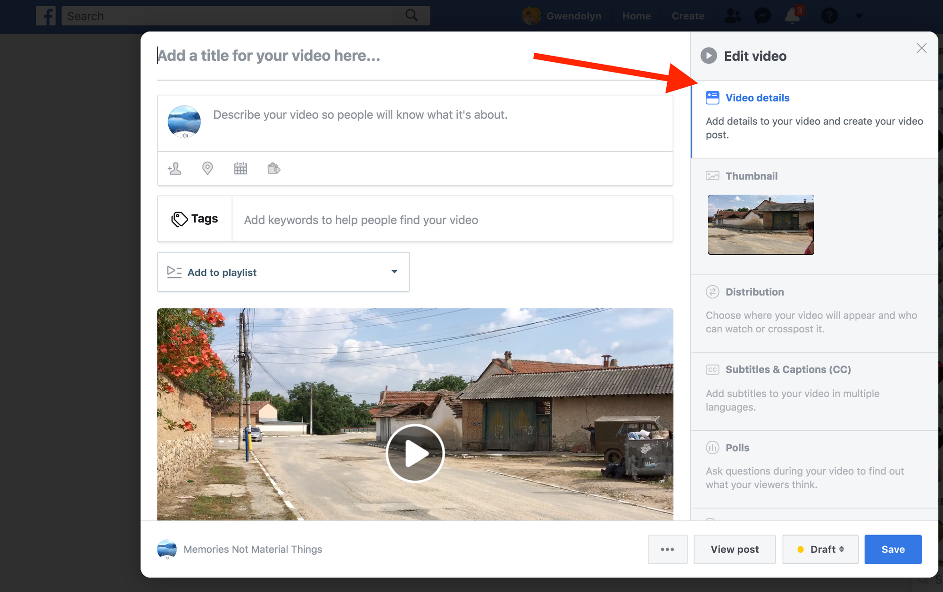Click the video thumbnail image in sidebar
The width and height of the screenshot is (943, 592).
761,225
